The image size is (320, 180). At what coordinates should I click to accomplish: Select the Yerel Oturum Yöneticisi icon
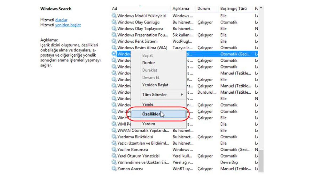(x=114, y=156)
